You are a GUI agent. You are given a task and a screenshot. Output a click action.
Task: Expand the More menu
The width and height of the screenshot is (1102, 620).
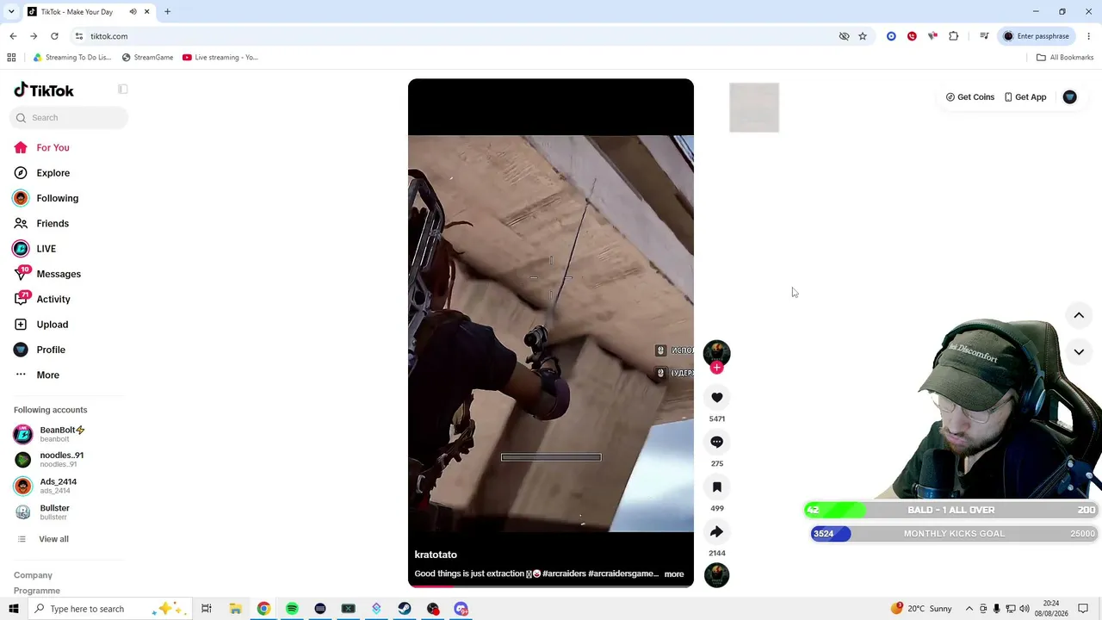pos(47,375)
